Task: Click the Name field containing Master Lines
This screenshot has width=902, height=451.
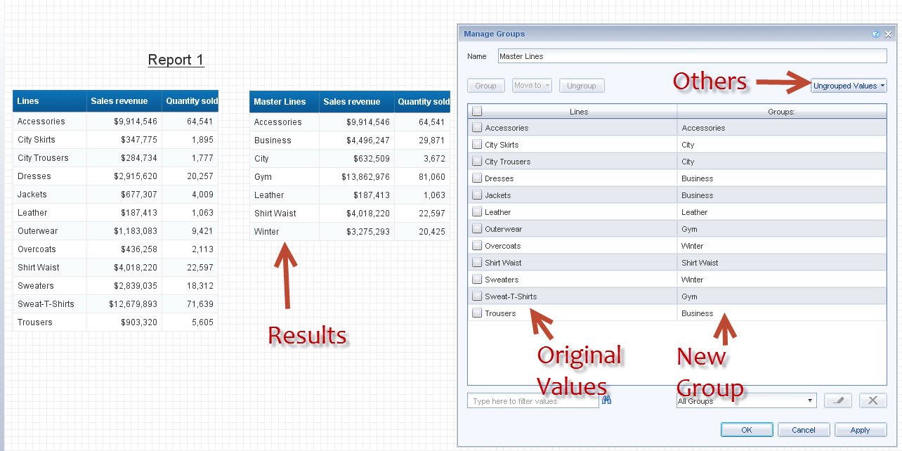Action: [x=692, y=56]
